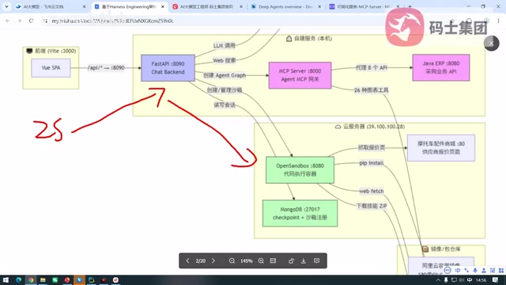Click the 下载技能 ZIP label
This screenshot has height=285, width=506.
[x=372, y=206]
